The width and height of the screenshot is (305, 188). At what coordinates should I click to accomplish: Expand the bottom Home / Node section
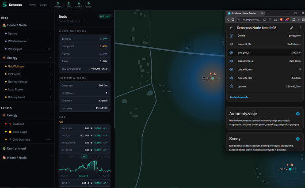[x=27, y=158]
